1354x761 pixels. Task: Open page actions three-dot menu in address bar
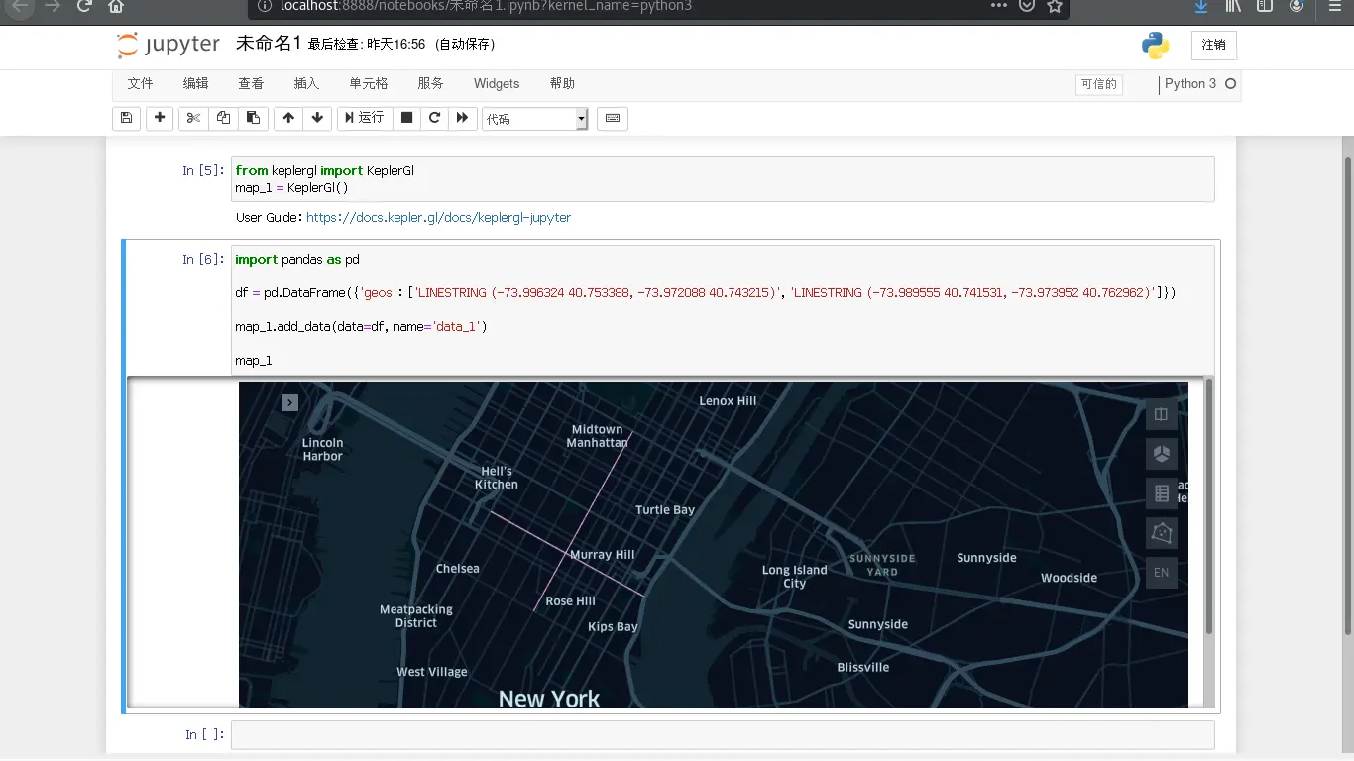pos(999,6)
